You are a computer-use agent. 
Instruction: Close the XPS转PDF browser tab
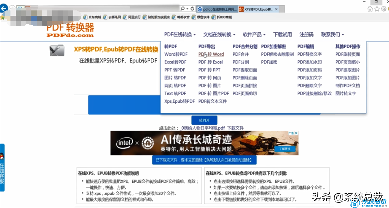coord(277,9)
